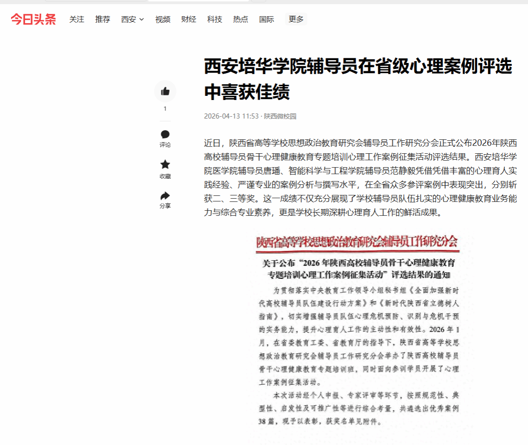Open the 热点 channel
528x445 pixels.
tap(240, 19)
